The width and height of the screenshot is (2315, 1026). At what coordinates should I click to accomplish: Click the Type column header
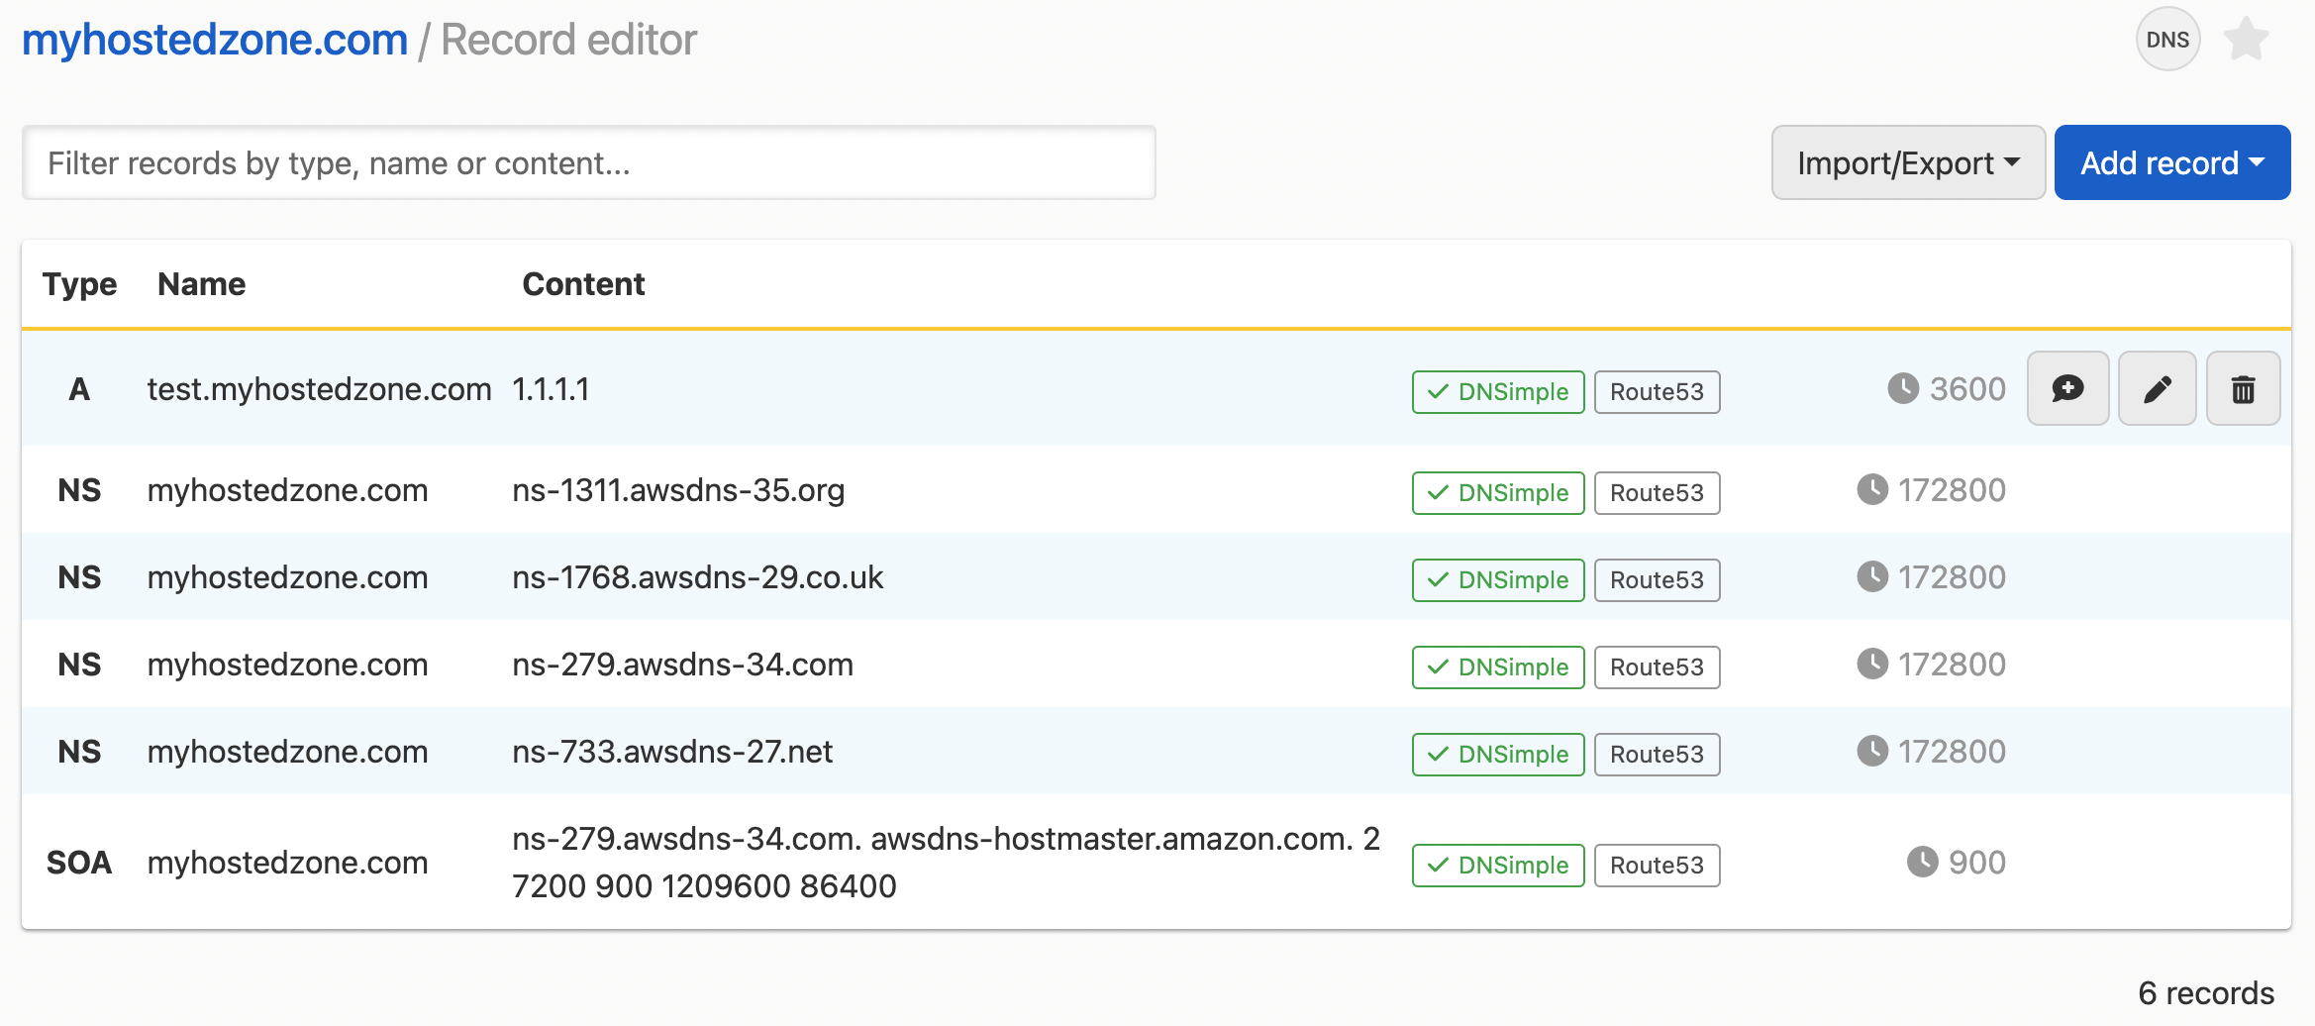pos(79,284)
